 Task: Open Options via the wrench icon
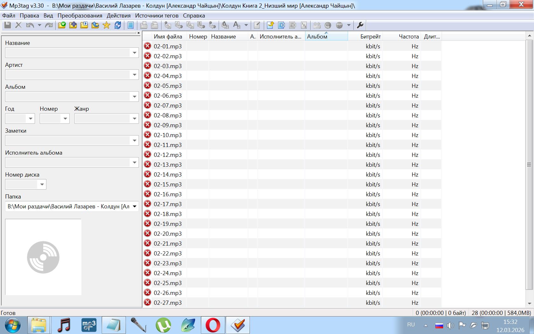click(360, 25)
